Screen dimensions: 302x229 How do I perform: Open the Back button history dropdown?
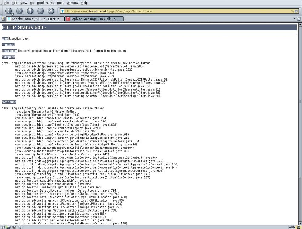12,14
